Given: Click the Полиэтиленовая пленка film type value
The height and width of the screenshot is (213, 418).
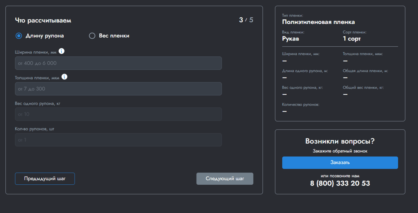Looking at the screenshot, I should [318, 22].
